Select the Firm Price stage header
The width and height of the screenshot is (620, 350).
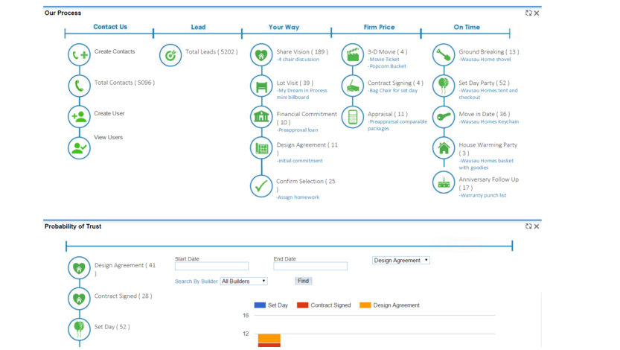[379, 27]
